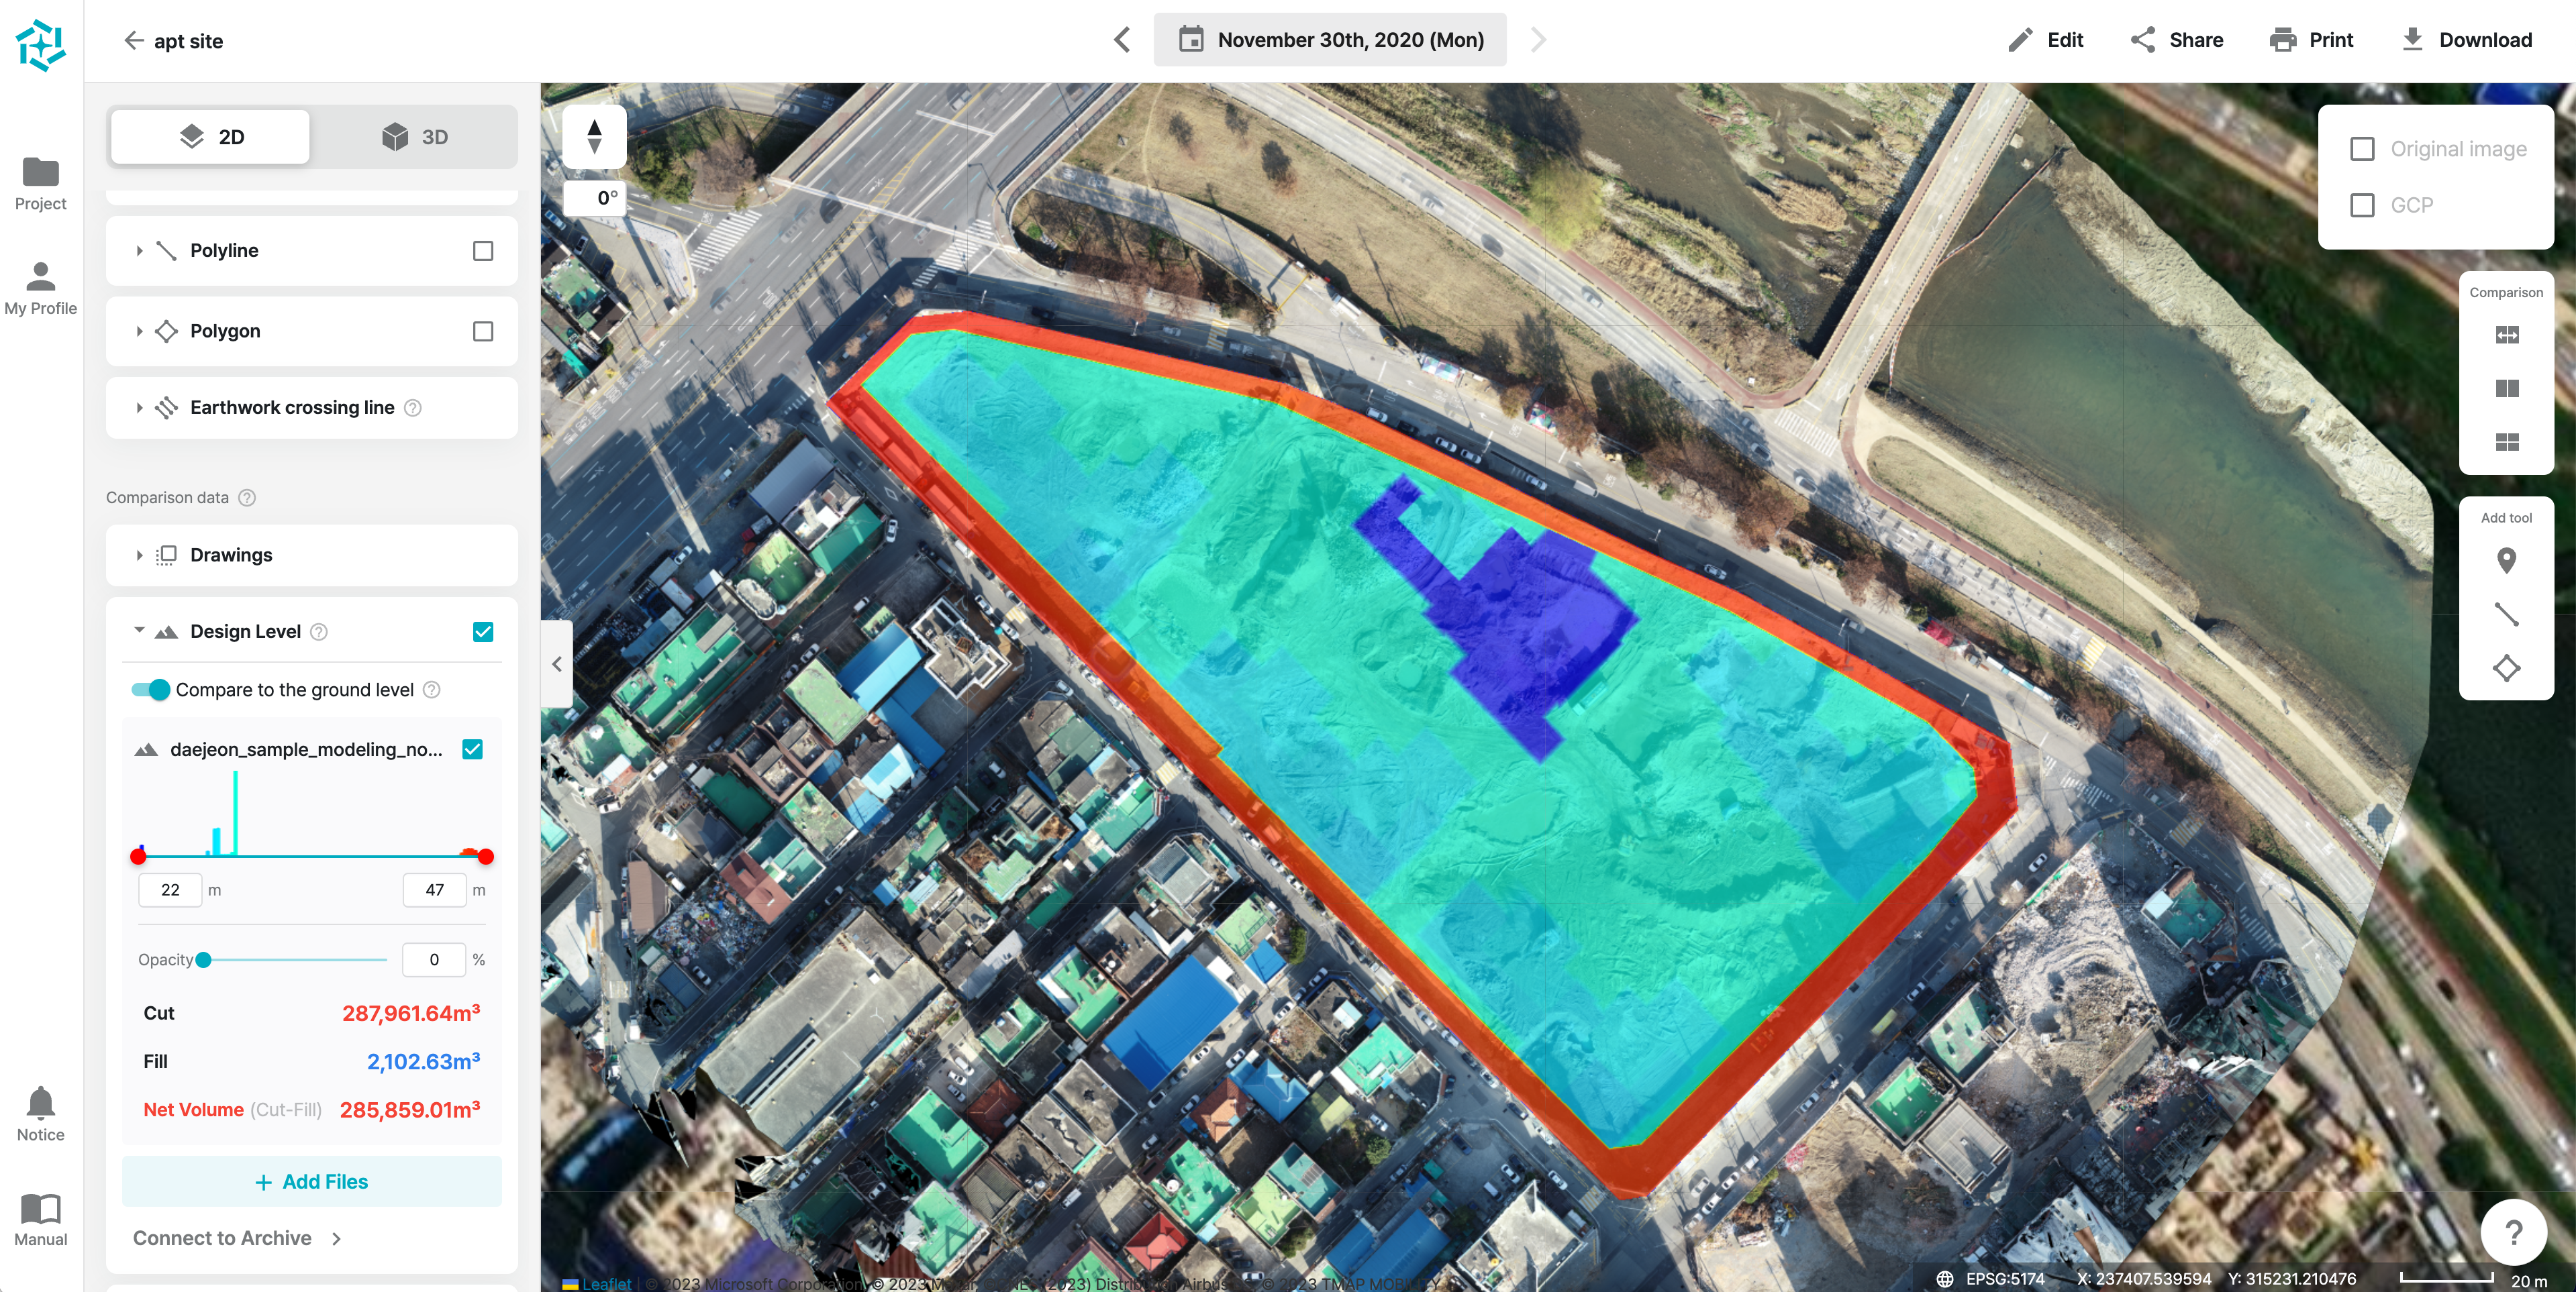This screenshot has height=1292, width=2576.
Task: Select the slider comparison mode icon
Action: point(2507,335)
